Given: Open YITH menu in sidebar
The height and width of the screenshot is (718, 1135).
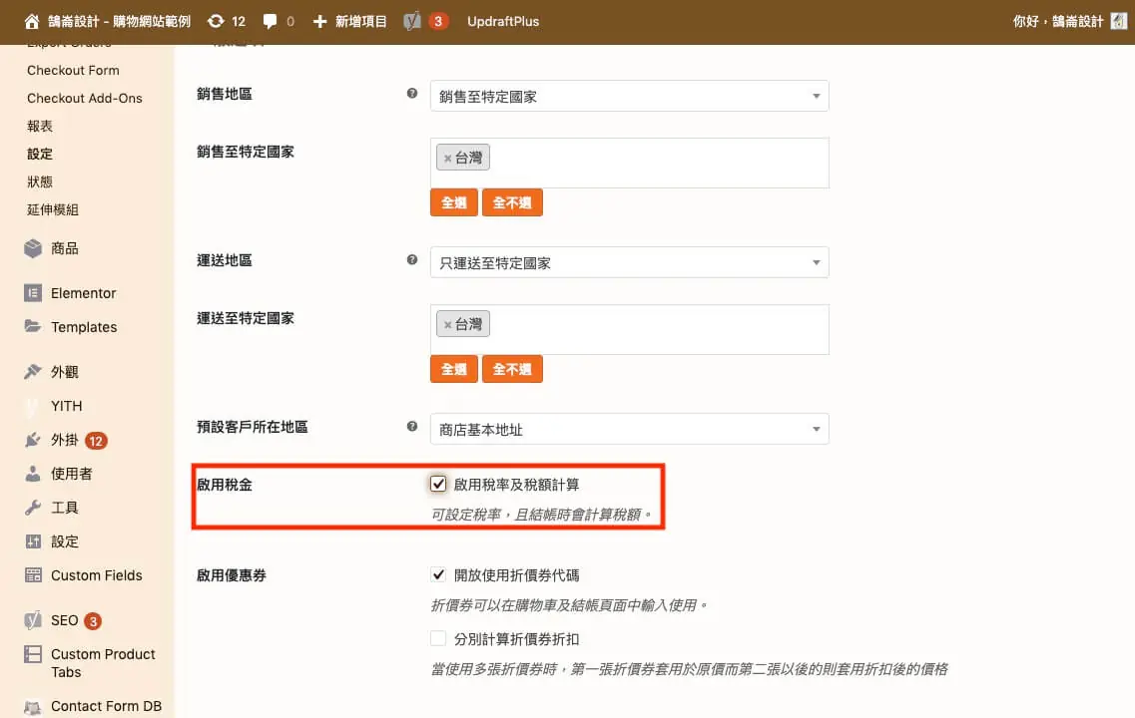Looking at the screenshot, I should (67, 406).
